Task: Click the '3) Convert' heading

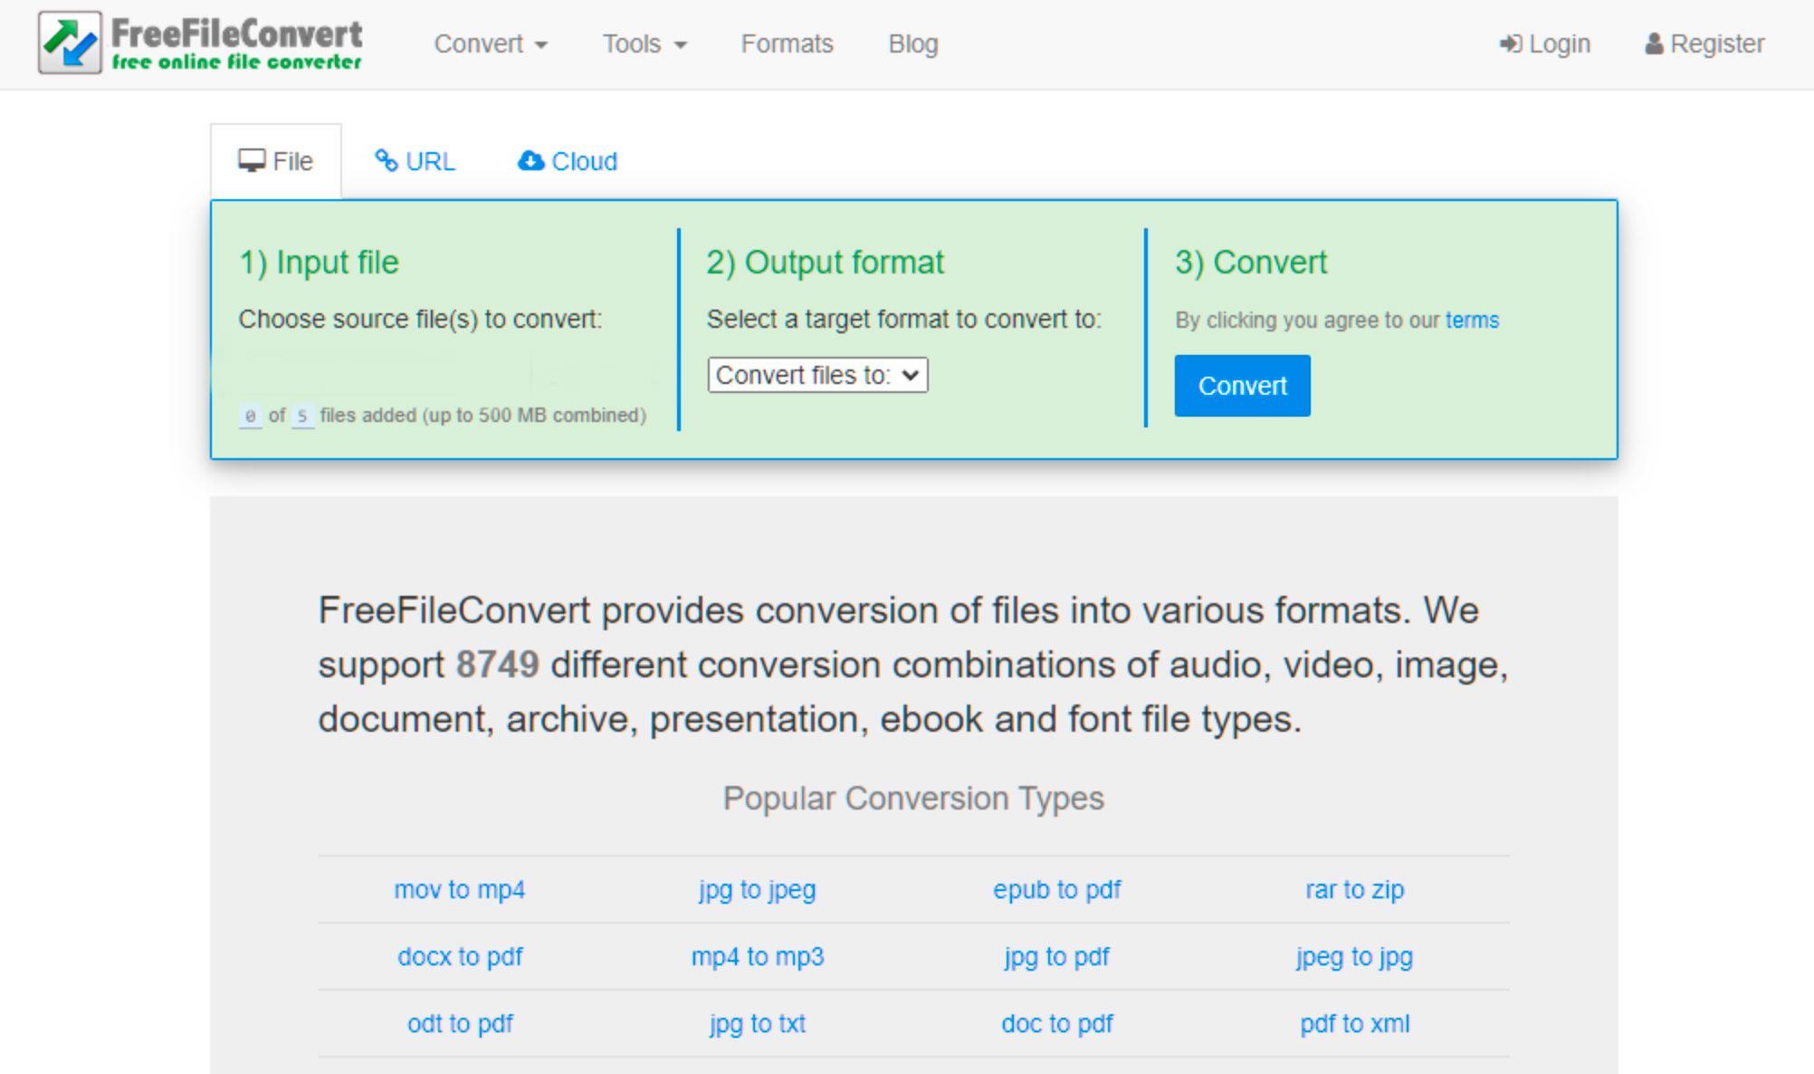Action: click(1250, 263)
